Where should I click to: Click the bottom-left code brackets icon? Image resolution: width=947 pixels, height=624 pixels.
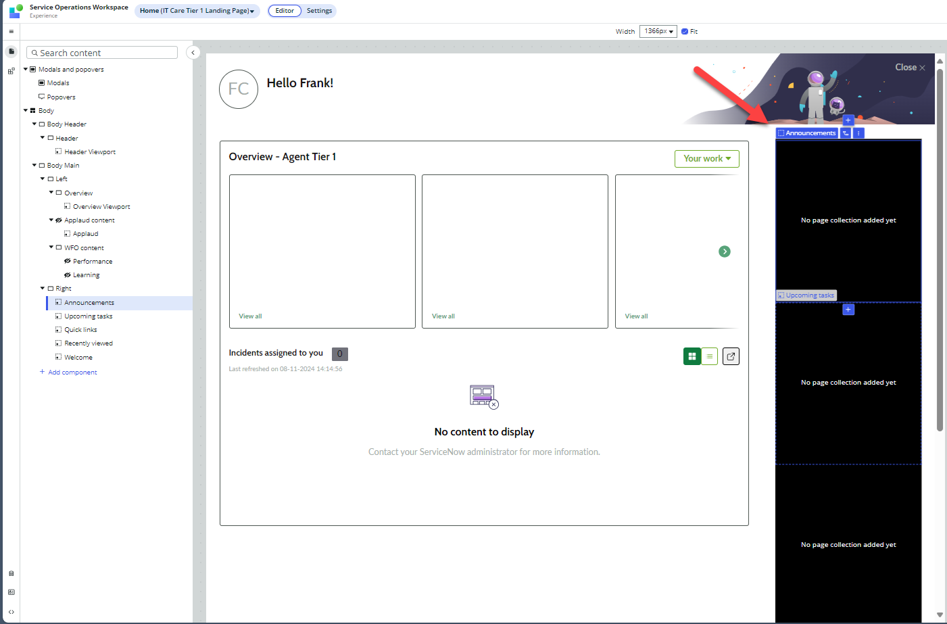(x=11, y=612)
